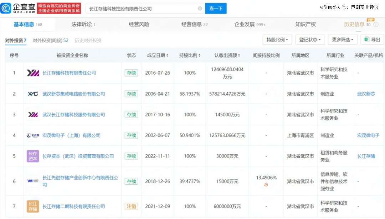
Task: Open the 长江存储科技有限责任公司 link
Action: pyautogui.click(x=69, y=73)
